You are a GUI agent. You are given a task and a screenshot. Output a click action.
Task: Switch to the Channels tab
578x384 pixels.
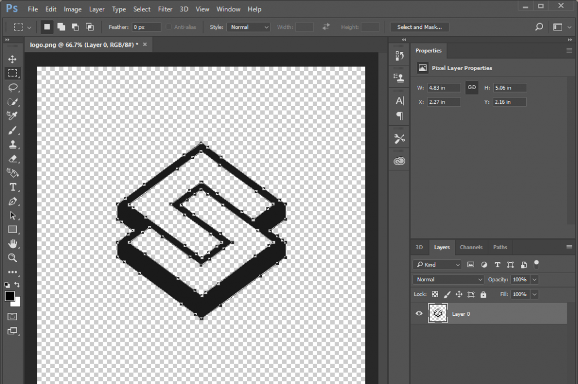pyautogui.click(x=471, y=247)
